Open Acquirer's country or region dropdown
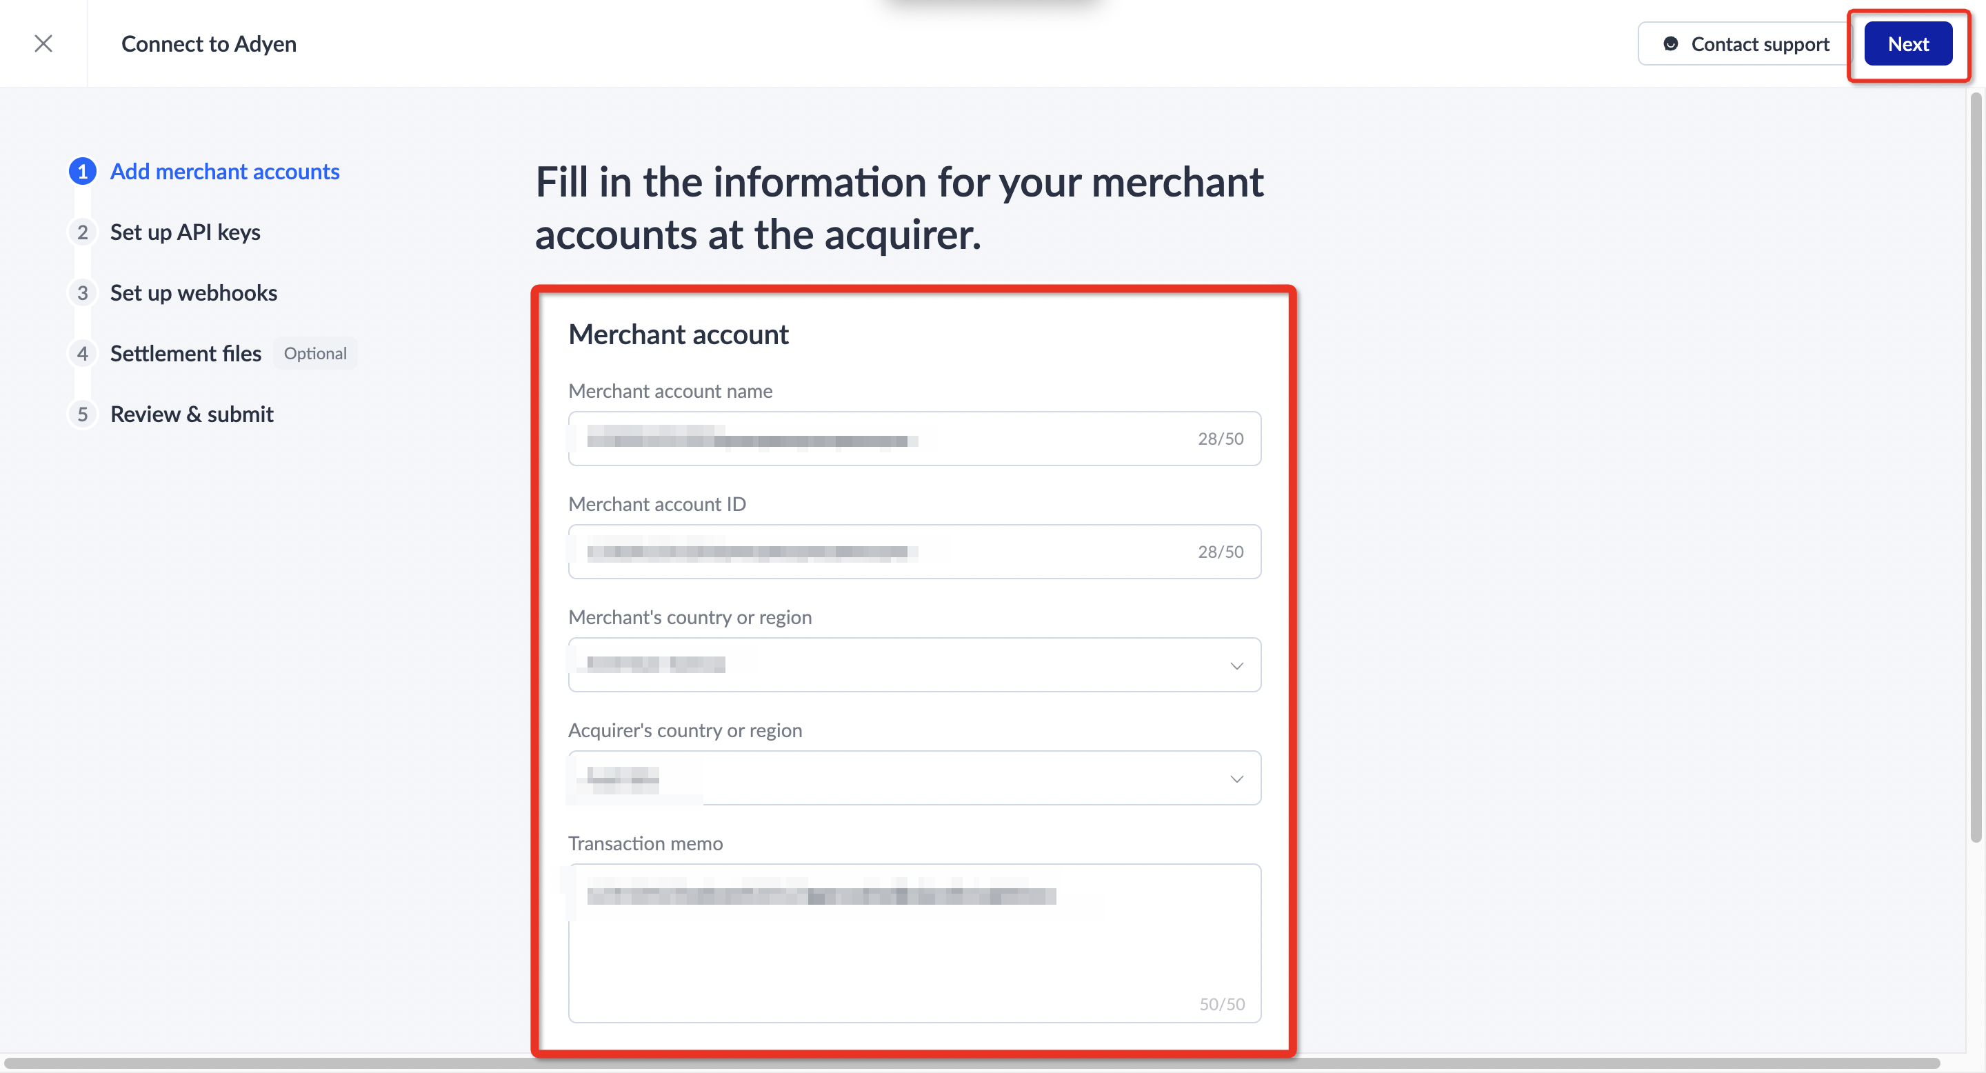The image size is (1986, 1073). [x=914, y=778]
